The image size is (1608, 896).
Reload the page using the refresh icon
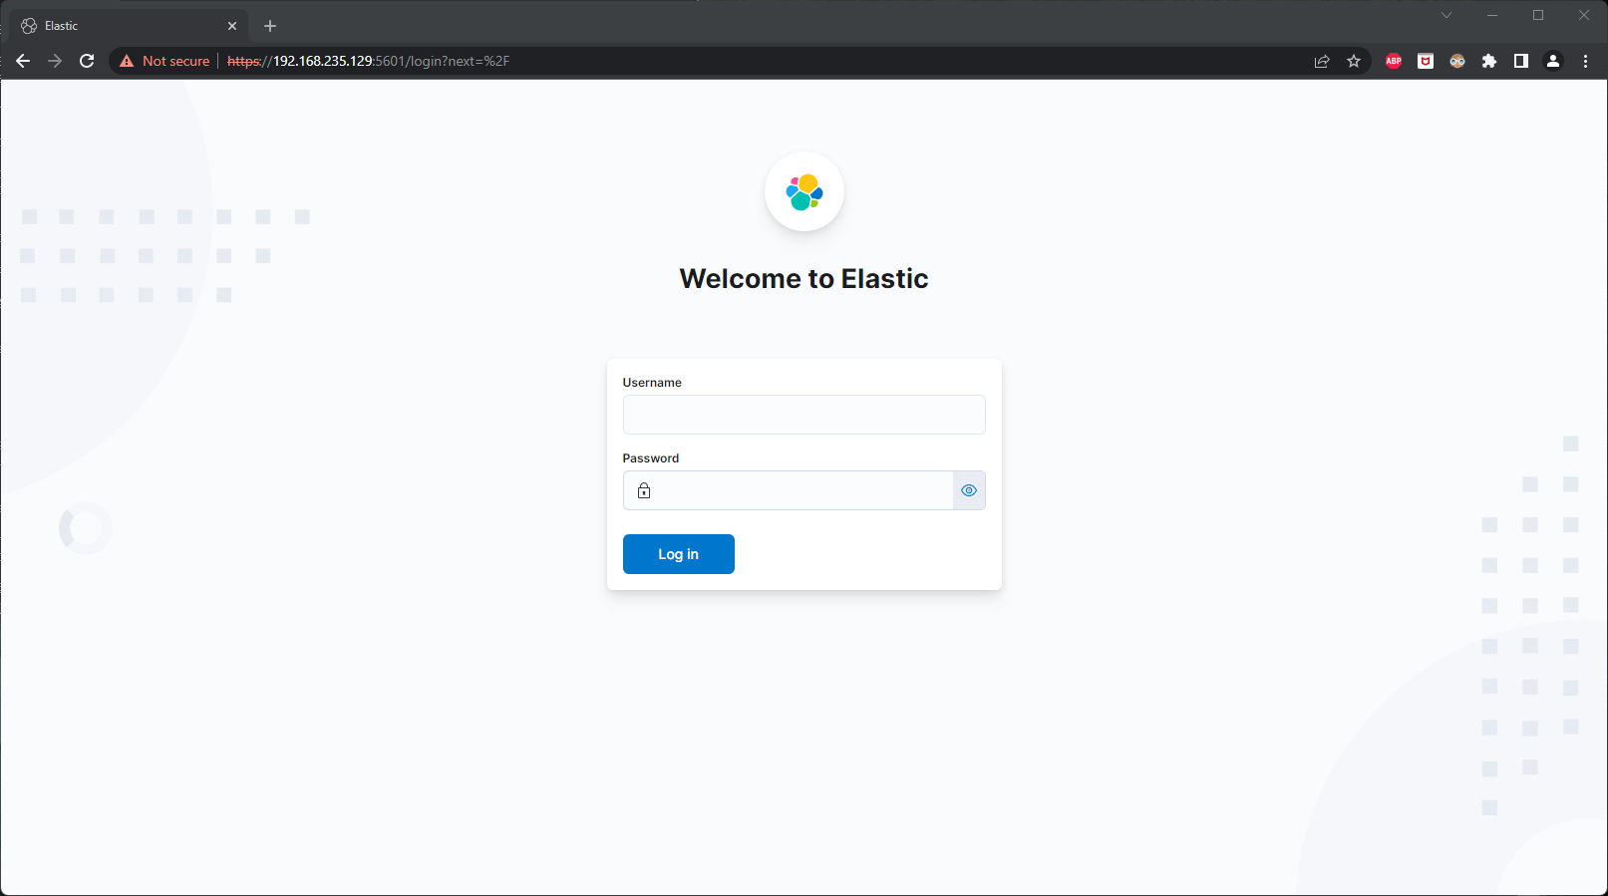pyautogui.click(x=87, y=61)
